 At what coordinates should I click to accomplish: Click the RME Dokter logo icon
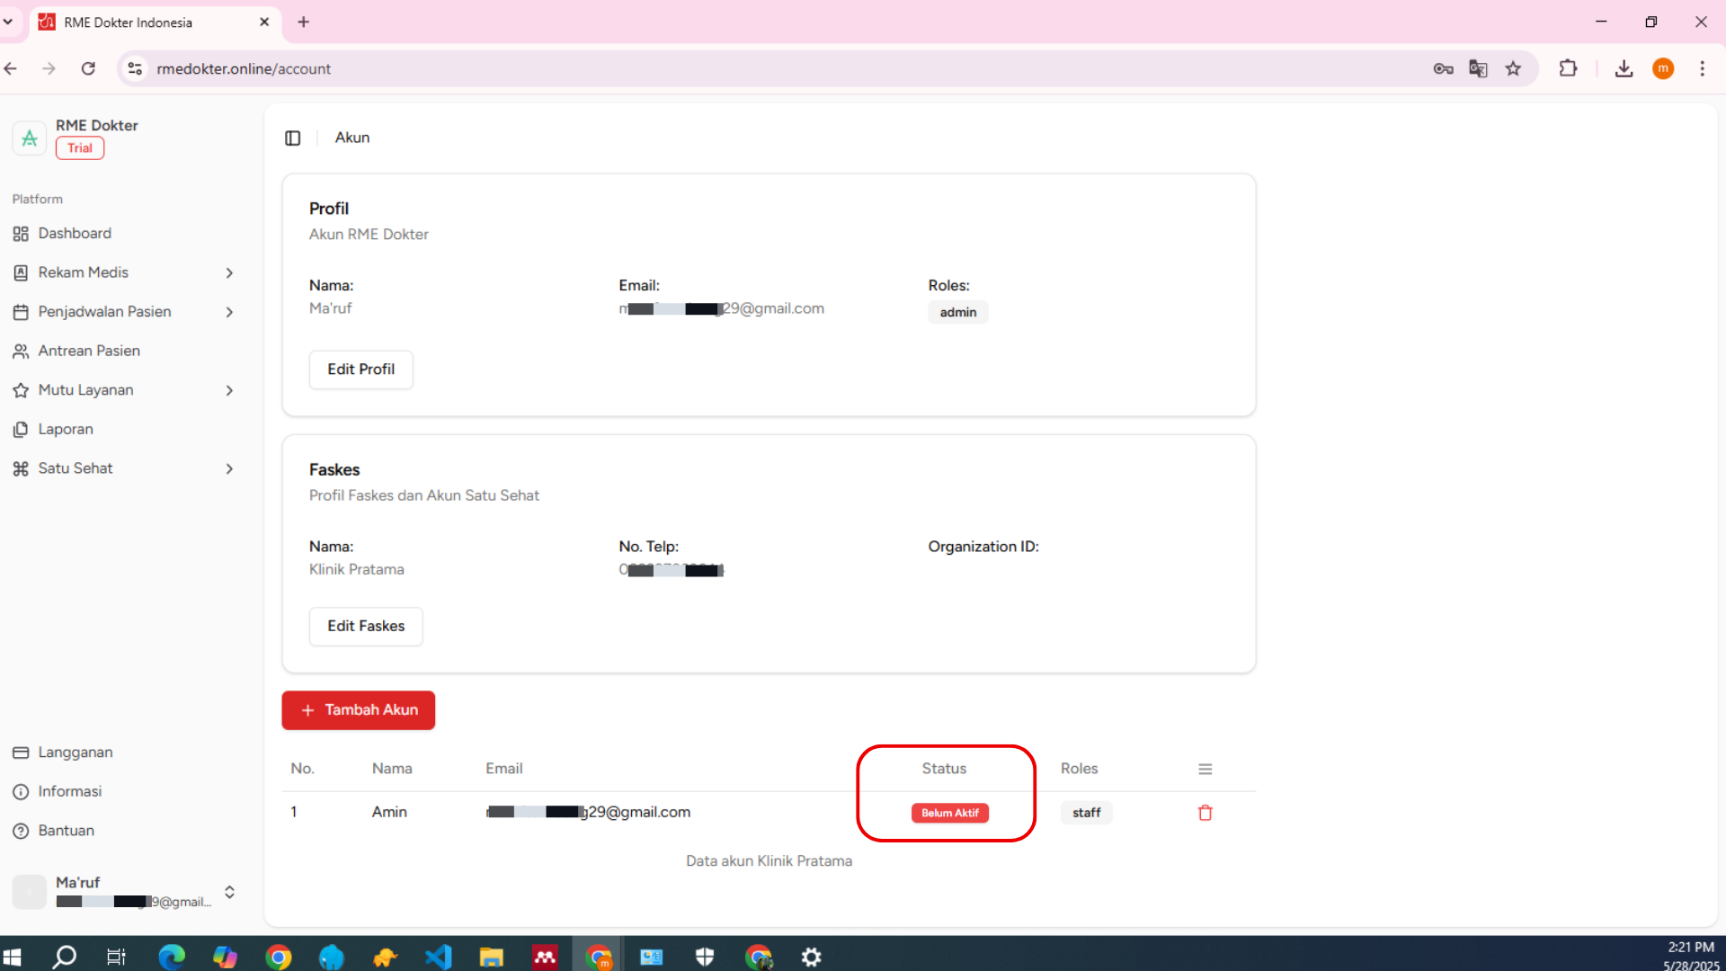[30, 138]
